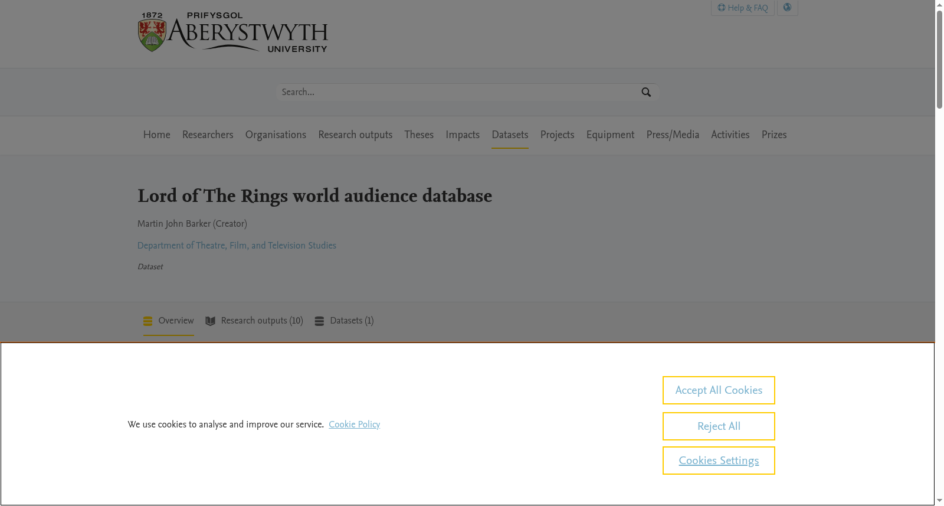The image size is (944, 506).
Task: Click Reject All button
Action: click(719, 426)
